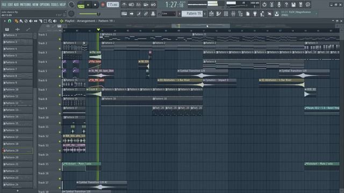Toggle Song/Pattern mode switch
This screenshot has height=193, width=344.
pyautogui.click(x=81, y=5)
